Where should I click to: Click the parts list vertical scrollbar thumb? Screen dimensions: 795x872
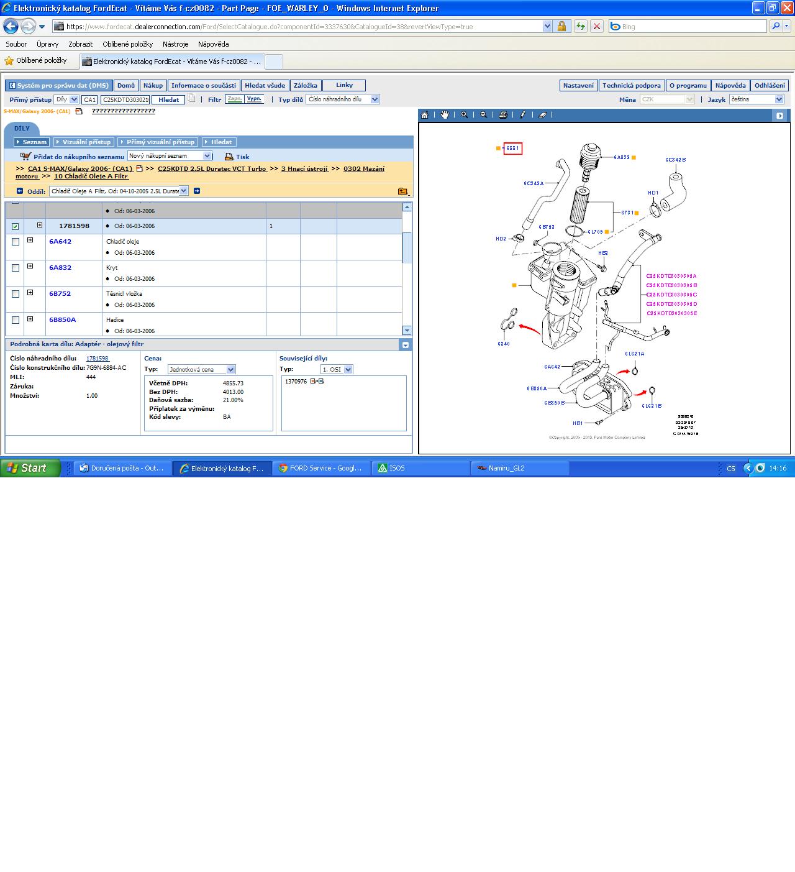coord(407,247)
